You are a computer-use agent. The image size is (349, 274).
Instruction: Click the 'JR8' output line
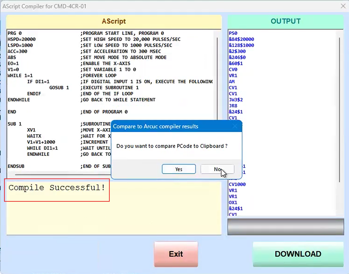pyautogui.click(x=233, y=106)
